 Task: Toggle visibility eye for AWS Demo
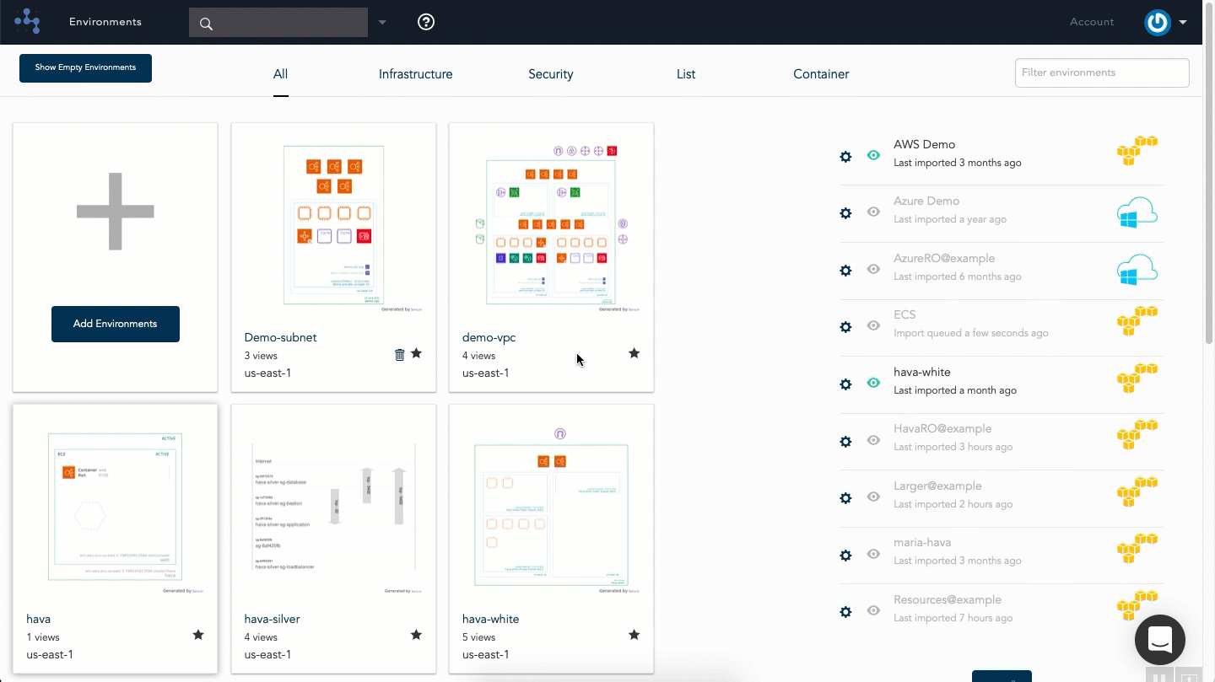coord(873,155)
